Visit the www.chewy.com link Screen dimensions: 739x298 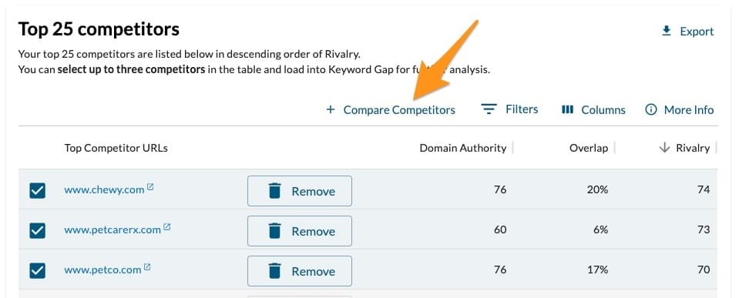point(104,189)
